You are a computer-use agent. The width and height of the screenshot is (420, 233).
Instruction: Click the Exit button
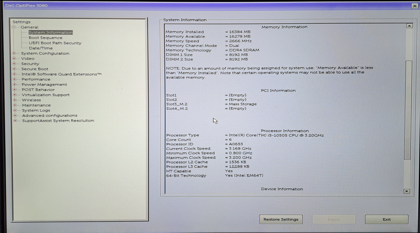coord(387,219)
